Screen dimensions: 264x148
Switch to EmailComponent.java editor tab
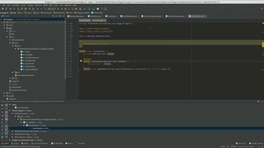(152, 16)
